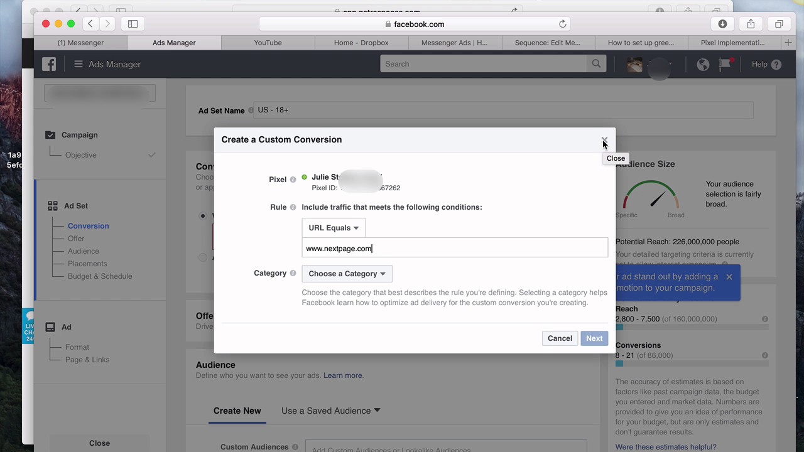Click the Pixel info icon
The image size is (804, 452).
coord(293,180)
